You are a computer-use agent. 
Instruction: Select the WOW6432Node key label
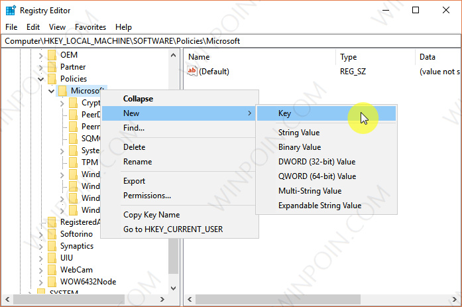(x=88, y=282)
